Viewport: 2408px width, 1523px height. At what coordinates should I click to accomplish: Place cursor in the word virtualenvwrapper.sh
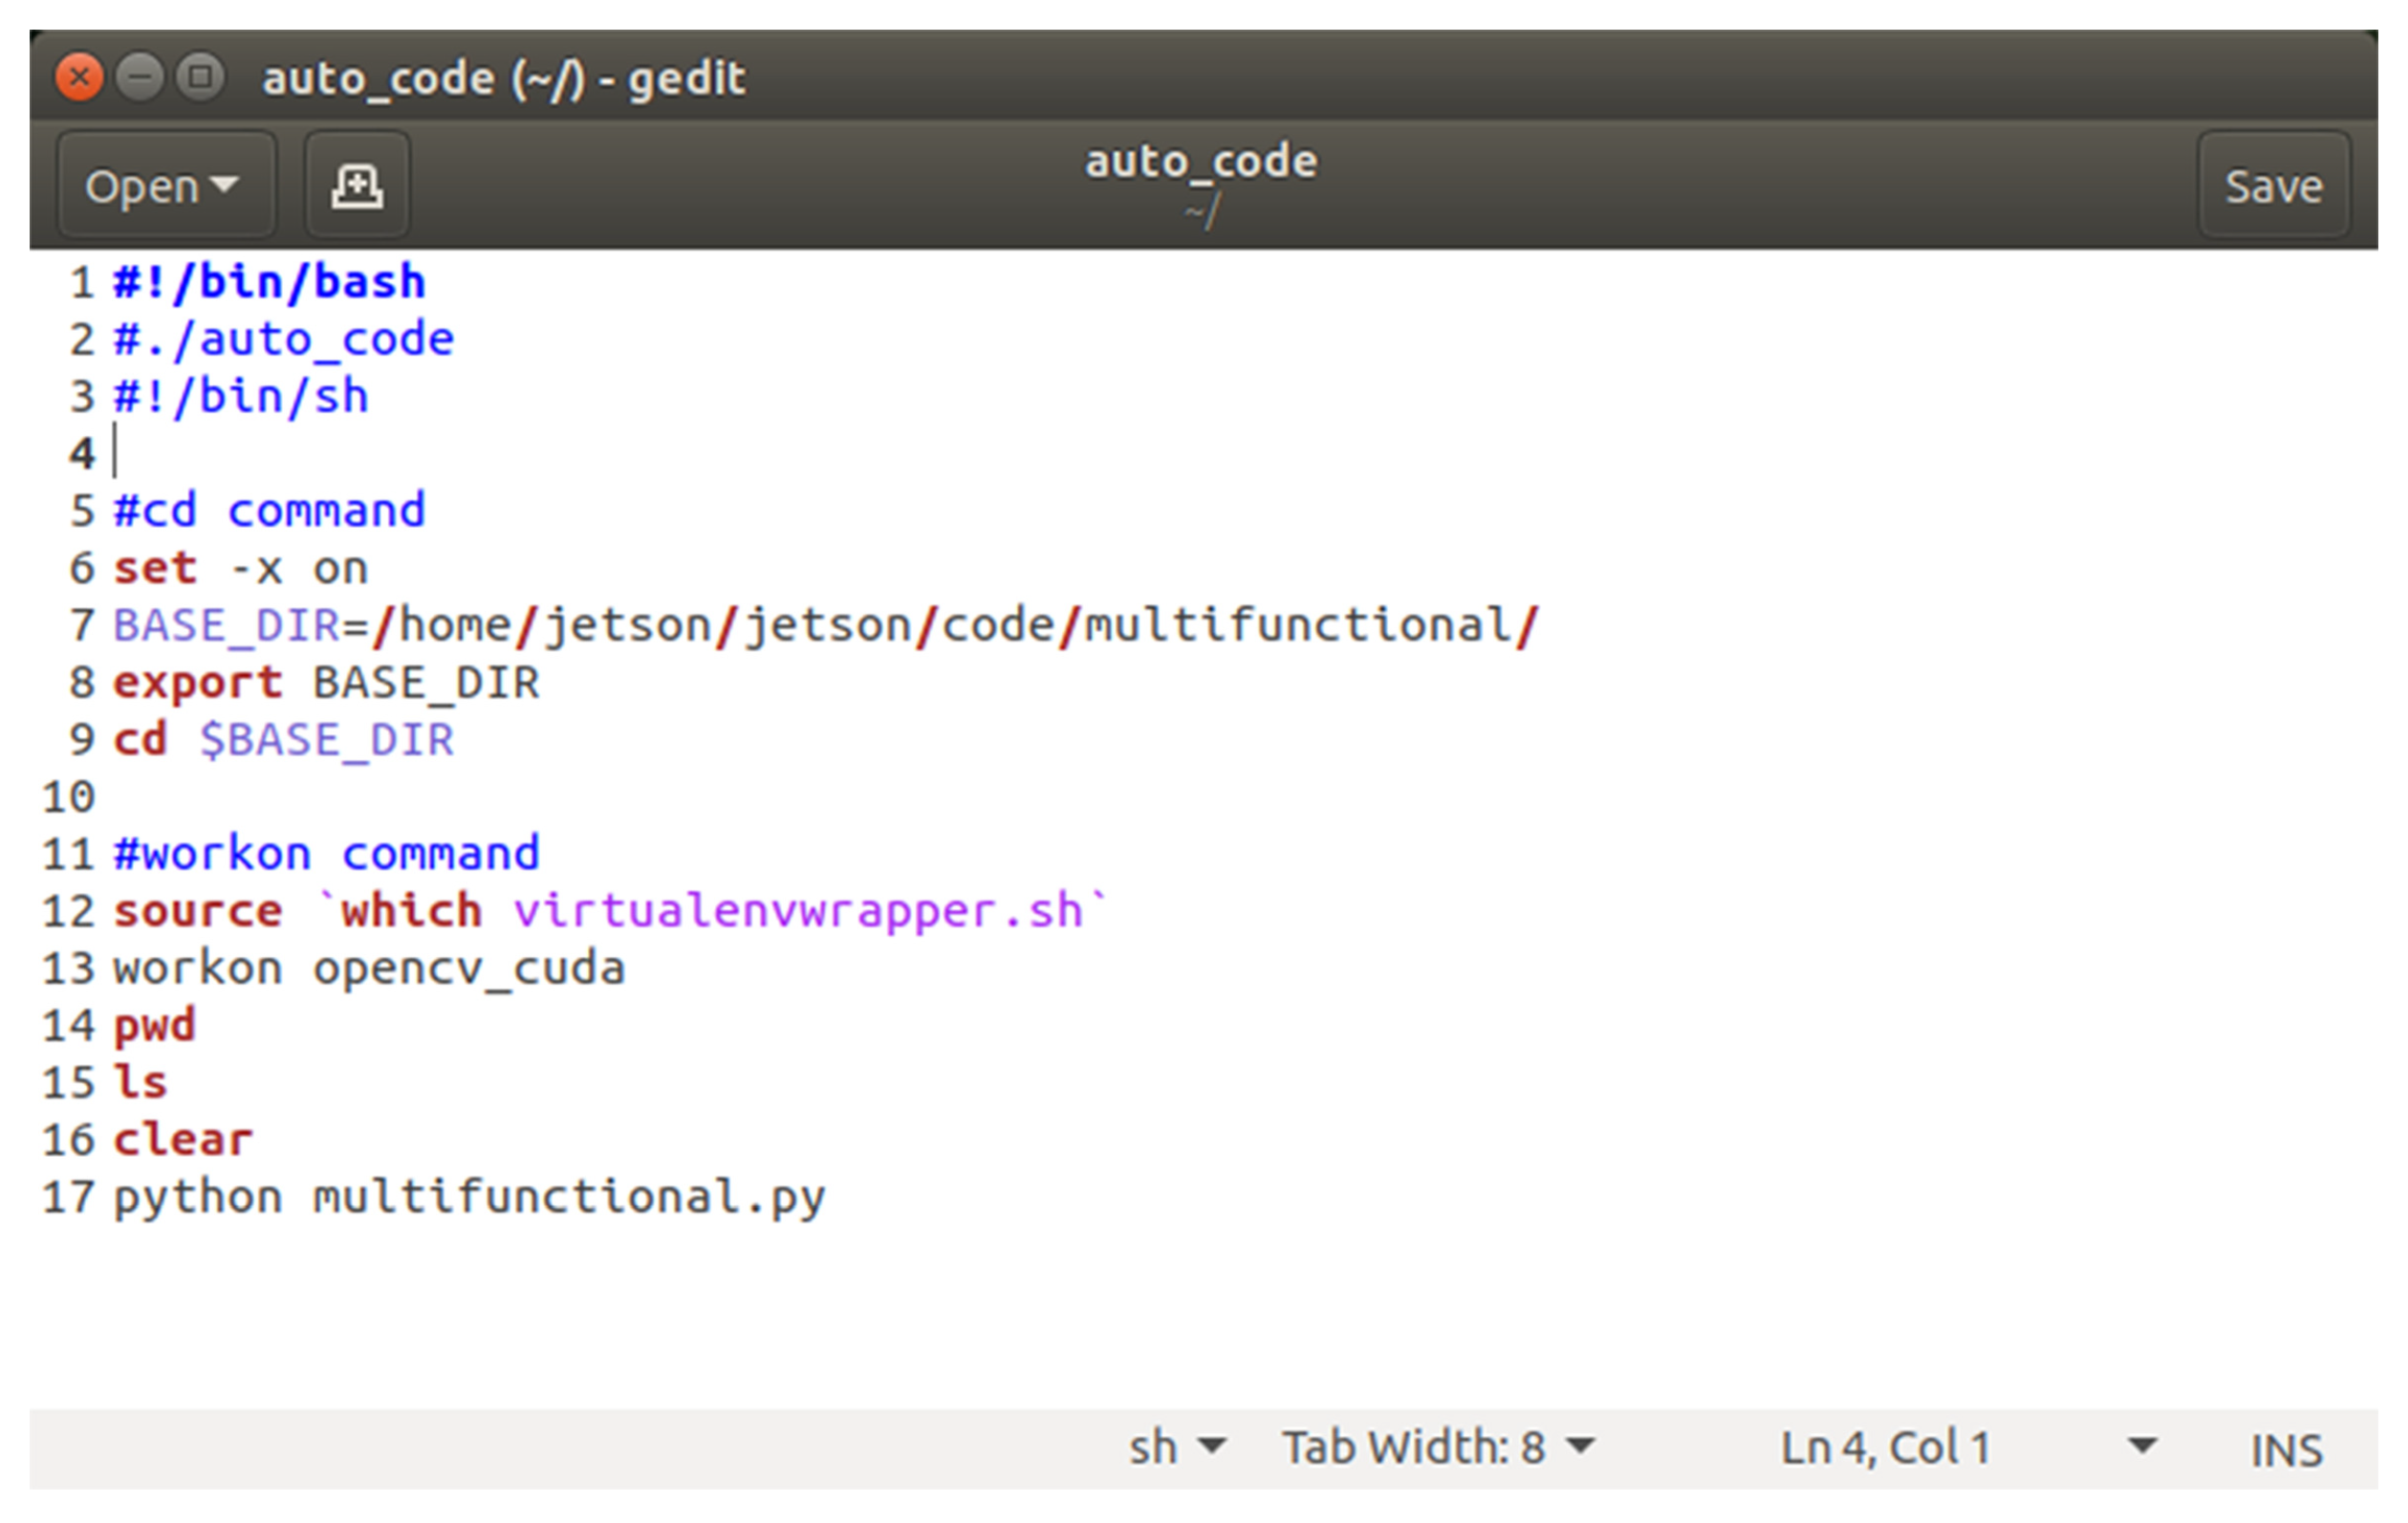(797, 911)
